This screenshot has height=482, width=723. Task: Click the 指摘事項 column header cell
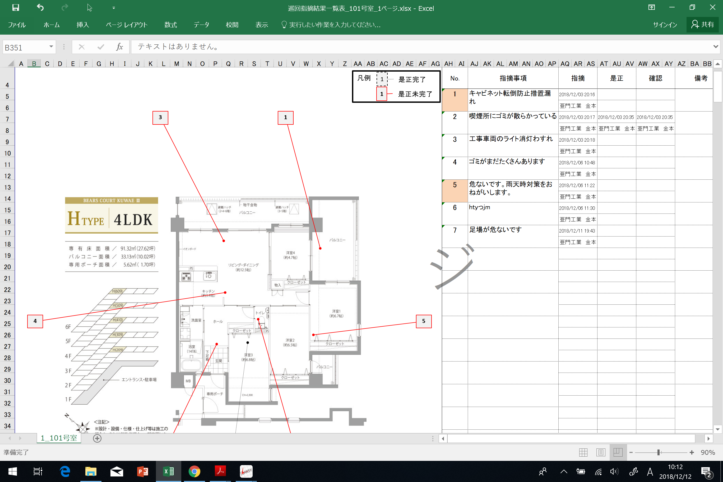(x=513, y=78)
